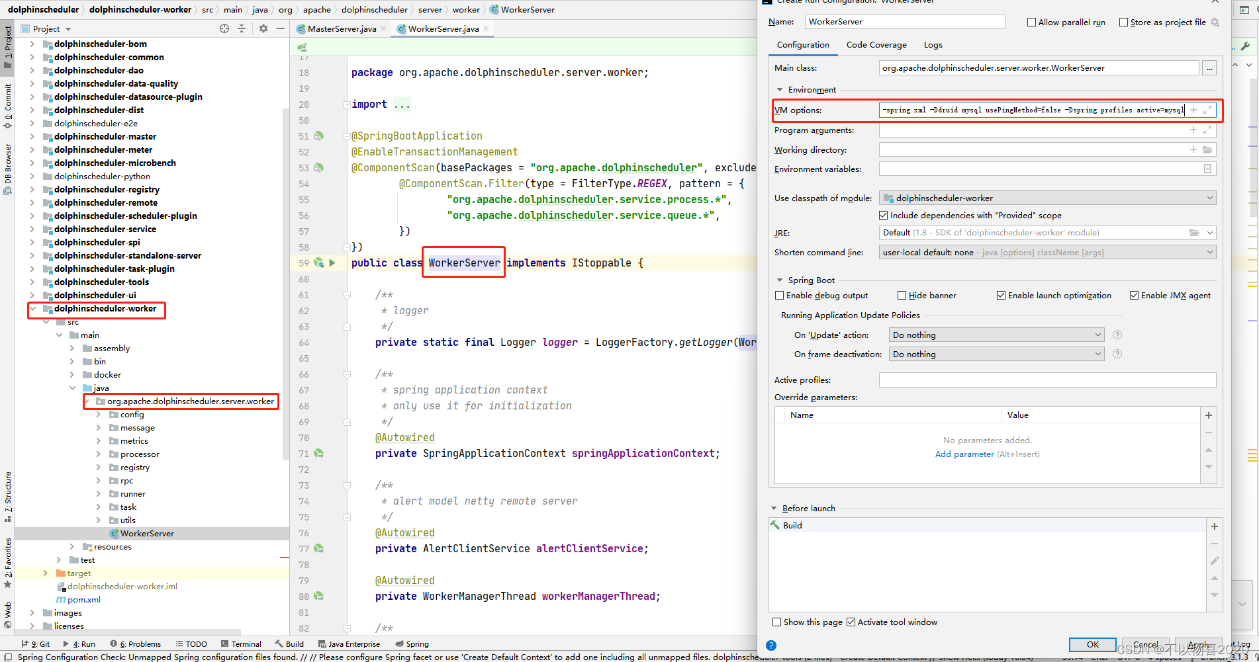Edit environment variables via list icon
This screenshot has width=1259, height=662.
tap(1207, 169)
